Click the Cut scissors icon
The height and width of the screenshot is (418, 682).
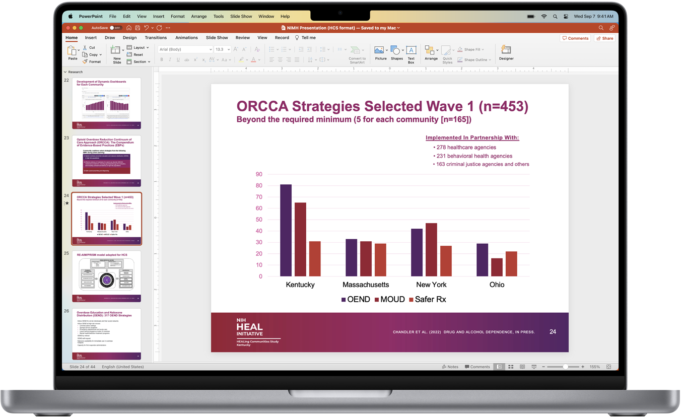pos(85,47)
